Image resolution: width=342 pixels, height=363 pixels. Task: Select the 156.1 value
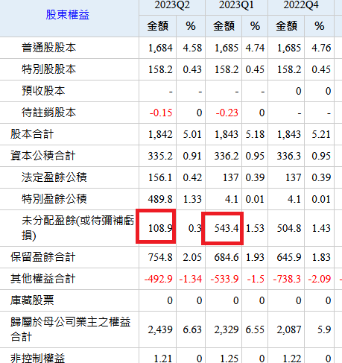160,177
